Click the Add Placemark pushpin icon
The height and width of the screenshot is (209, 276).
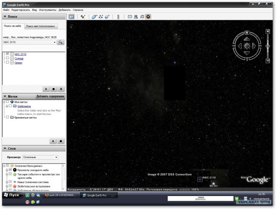(82, 17)
